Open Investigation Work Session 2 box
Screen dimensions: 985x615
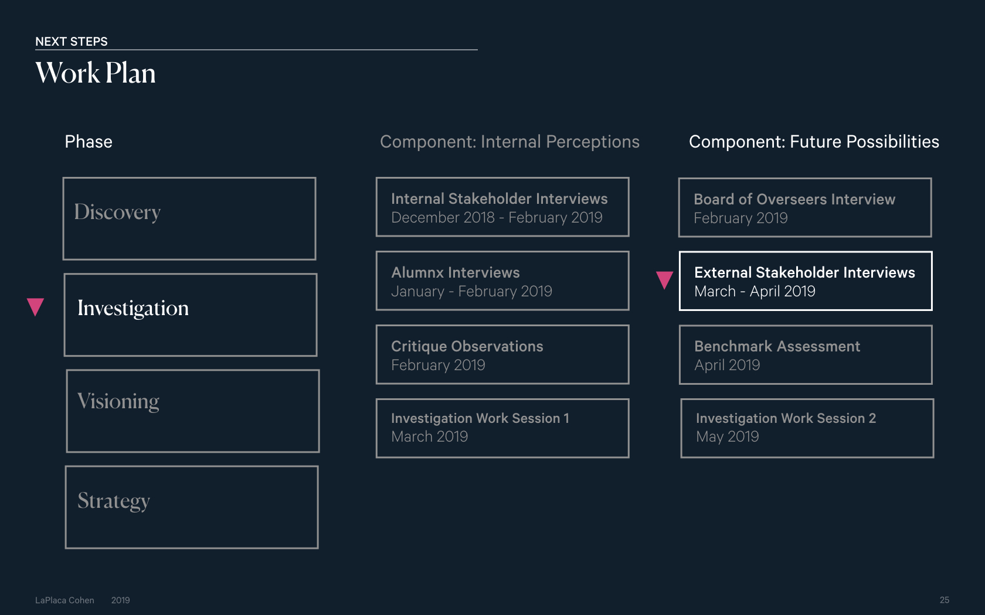pos(807,428)
